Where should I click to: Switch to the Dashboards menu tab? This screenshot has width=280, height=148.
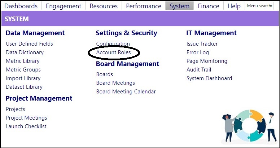21,6
